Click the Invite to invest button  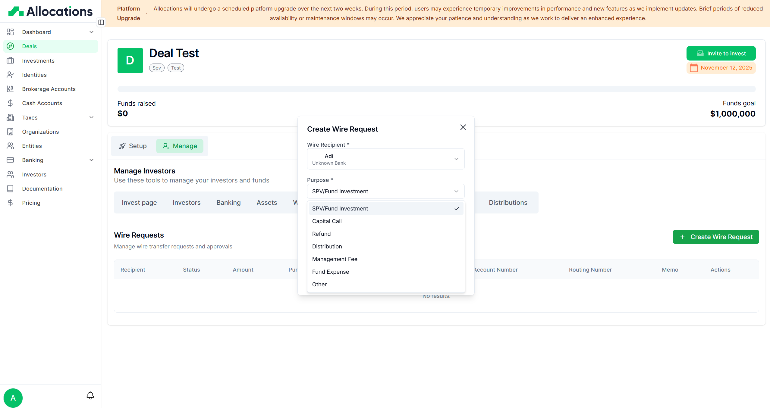click(x=721, y=53)
